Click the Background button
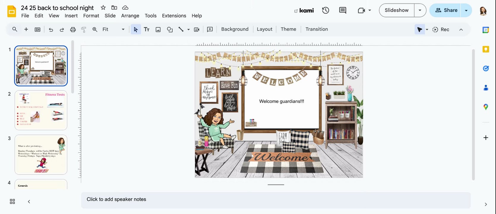 click(x=235, y=29)
